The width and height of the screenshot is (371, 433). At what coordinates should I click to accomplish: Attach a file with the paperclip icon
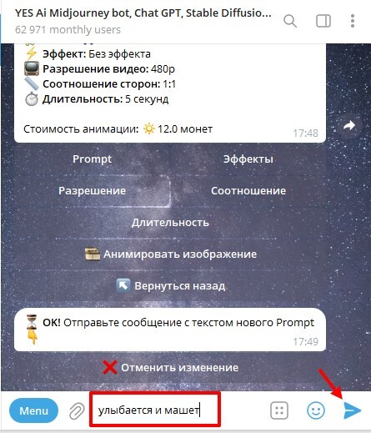tap(77, 410)
